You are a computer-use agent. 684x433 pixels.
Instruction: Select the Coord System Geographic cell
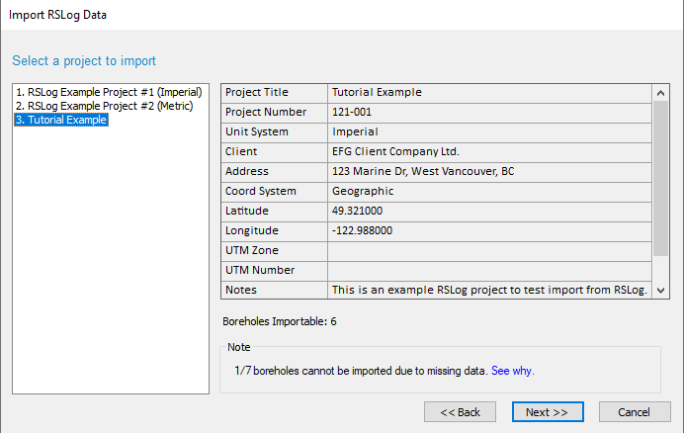coord(489,192)
